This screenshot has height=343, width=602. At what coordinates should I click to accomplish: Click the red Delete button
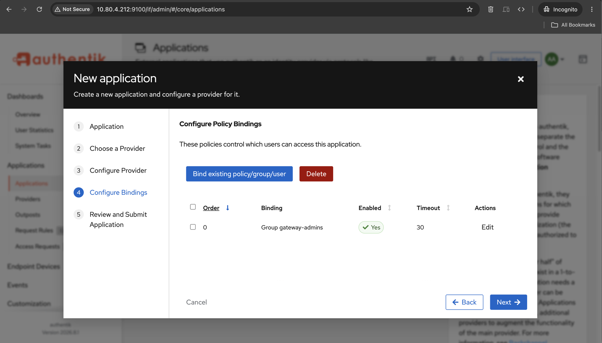[x=316, y=174]
